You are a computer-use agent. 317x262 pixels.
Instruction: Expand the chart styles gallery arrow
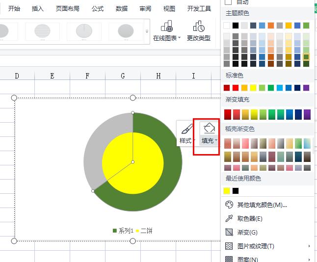(x=147, y=31)
